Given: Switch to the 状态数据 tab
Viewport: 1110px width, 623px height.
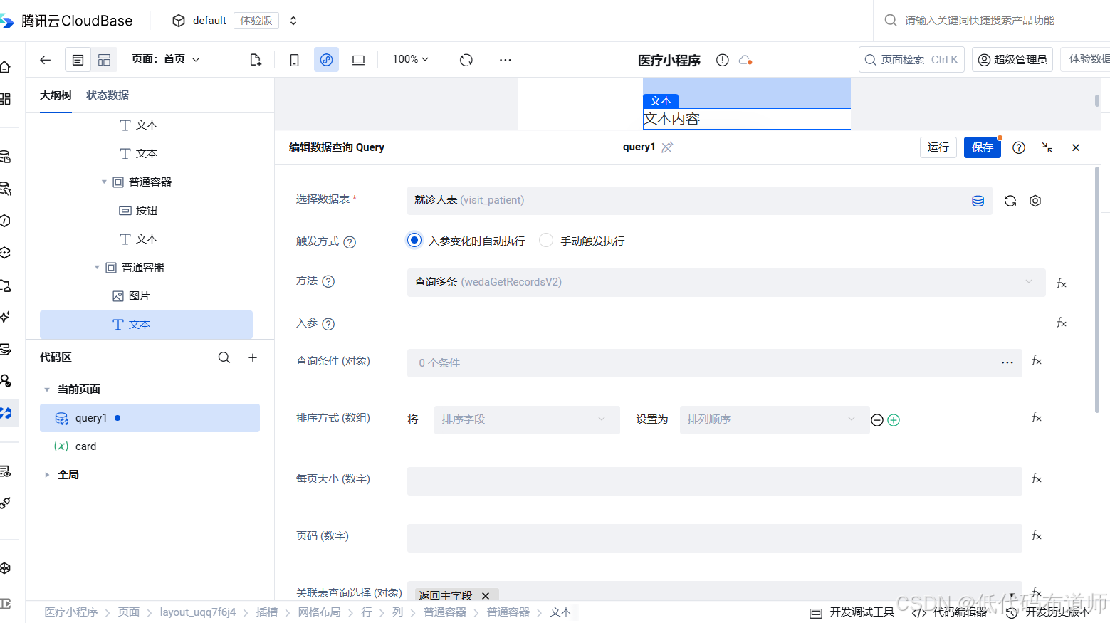Looking at the screenshot, I should tap(108, 95).
